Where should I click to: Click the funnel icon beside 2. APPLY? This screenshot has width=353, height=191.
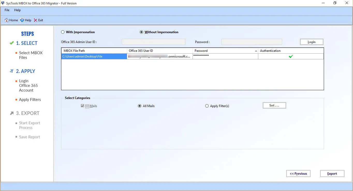11,71
